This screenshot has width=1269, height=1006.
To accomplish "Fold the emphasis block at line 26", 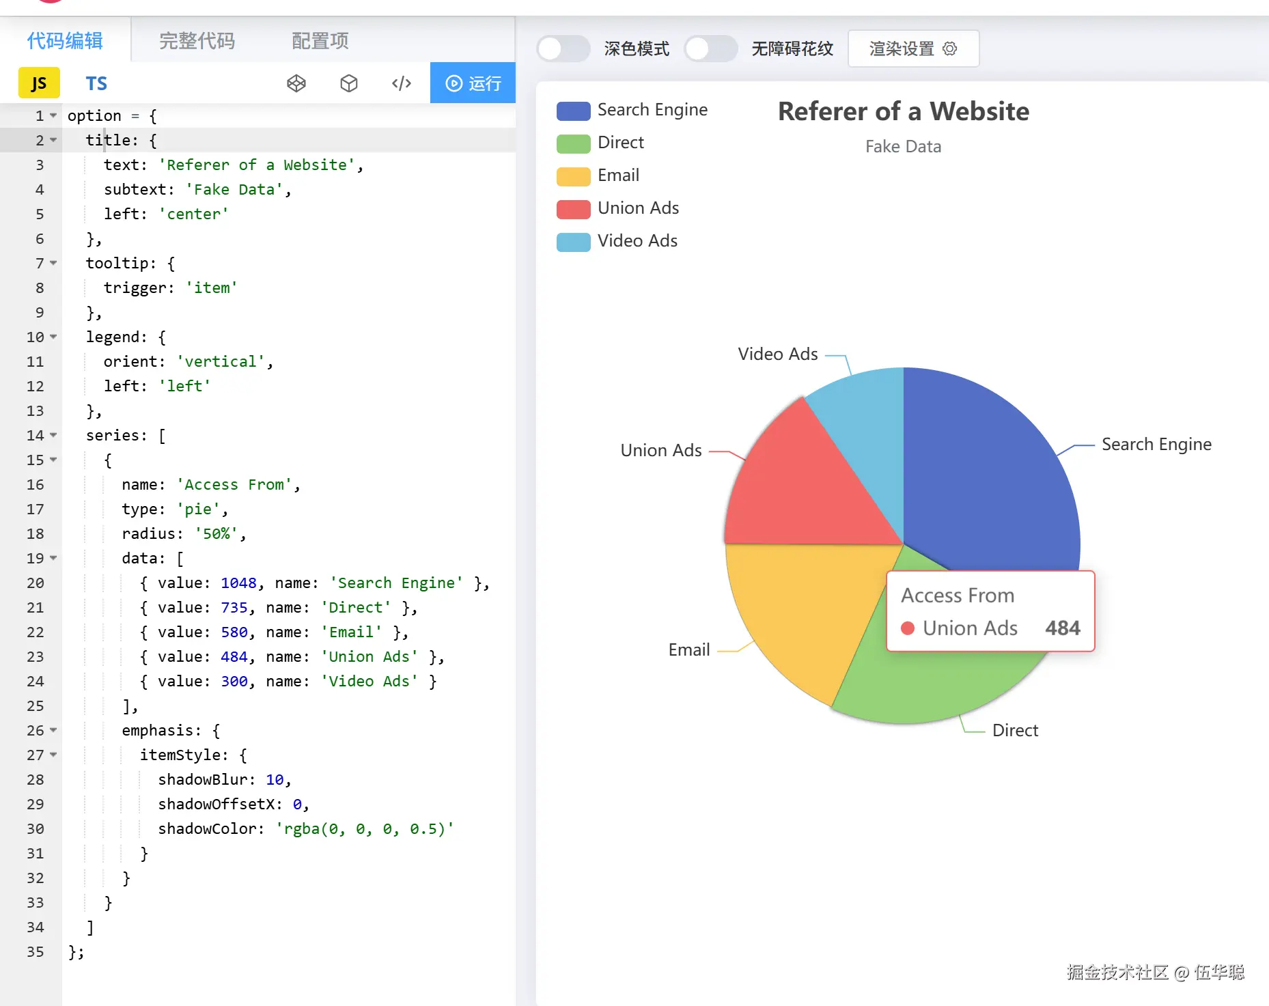I will pyautogui.click(x=53, y=730).
